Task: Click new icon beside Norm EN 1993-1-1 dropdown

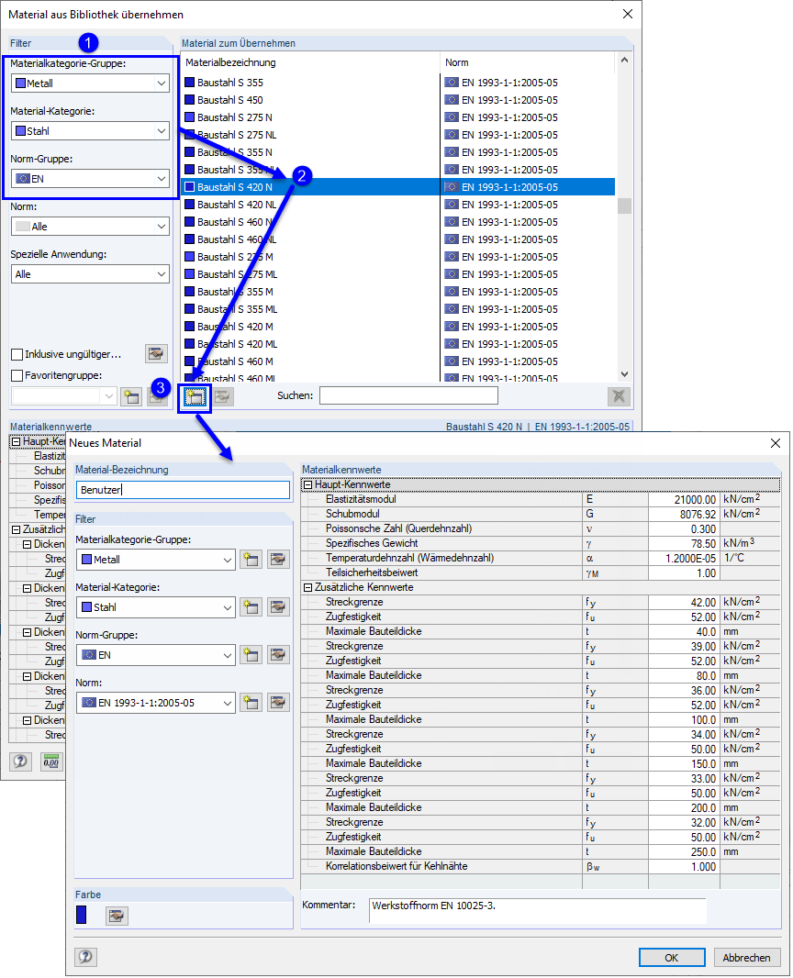Action: (x=251, y=703)
